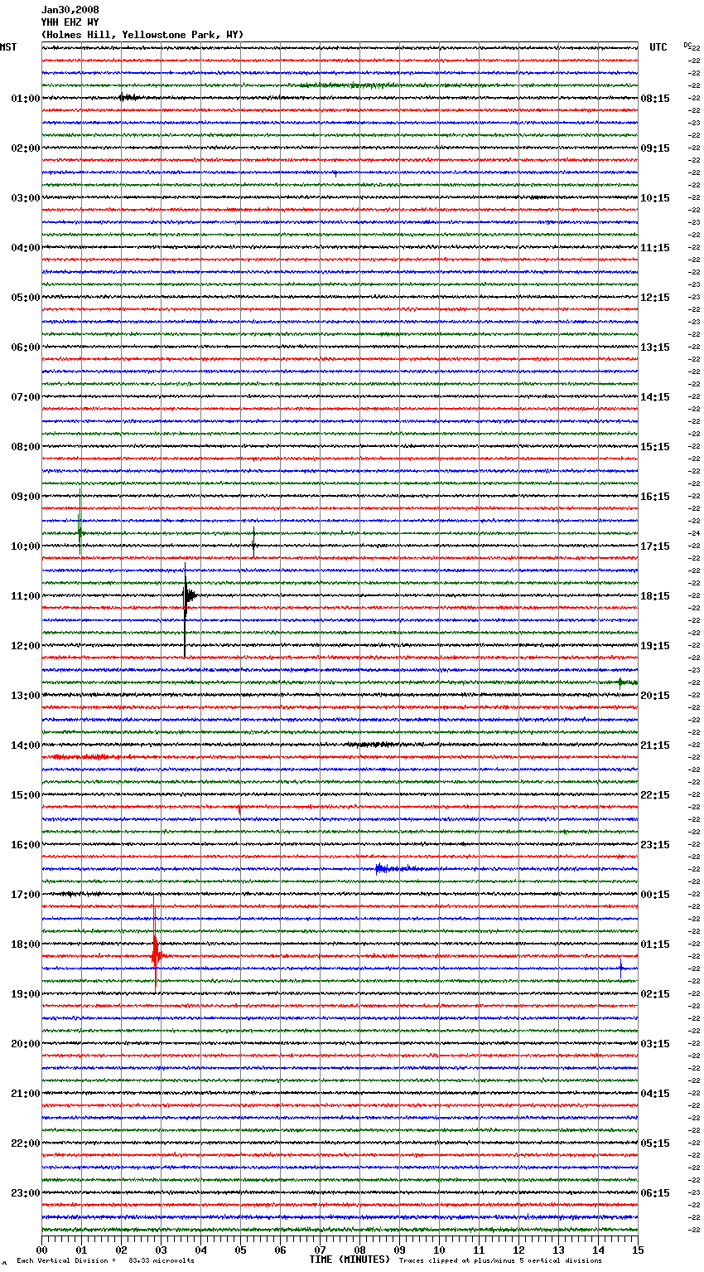Click the date label Jan30,2008
This screenshot has width=704, height=1272.
(x=70, y=10)
